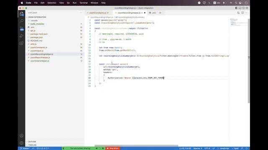Image resolution: width=268 pixels, height=150 pixels.
Task: Open the customize layout icon in title bar
Action: click(247, 8)
